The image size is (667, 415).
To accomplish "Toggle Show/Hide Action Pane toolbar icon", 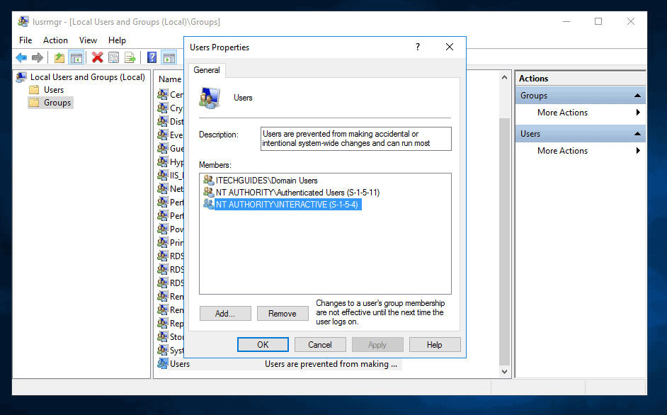I will click(x=169, y=57).
